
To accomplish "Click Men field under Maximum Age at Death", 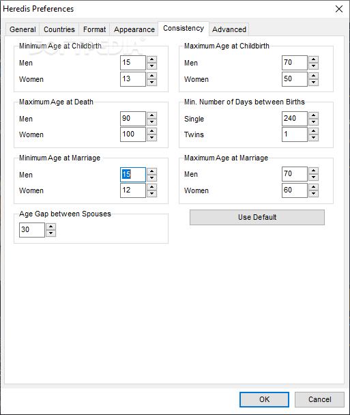I will pyautogui.click(x=133, y=119).
